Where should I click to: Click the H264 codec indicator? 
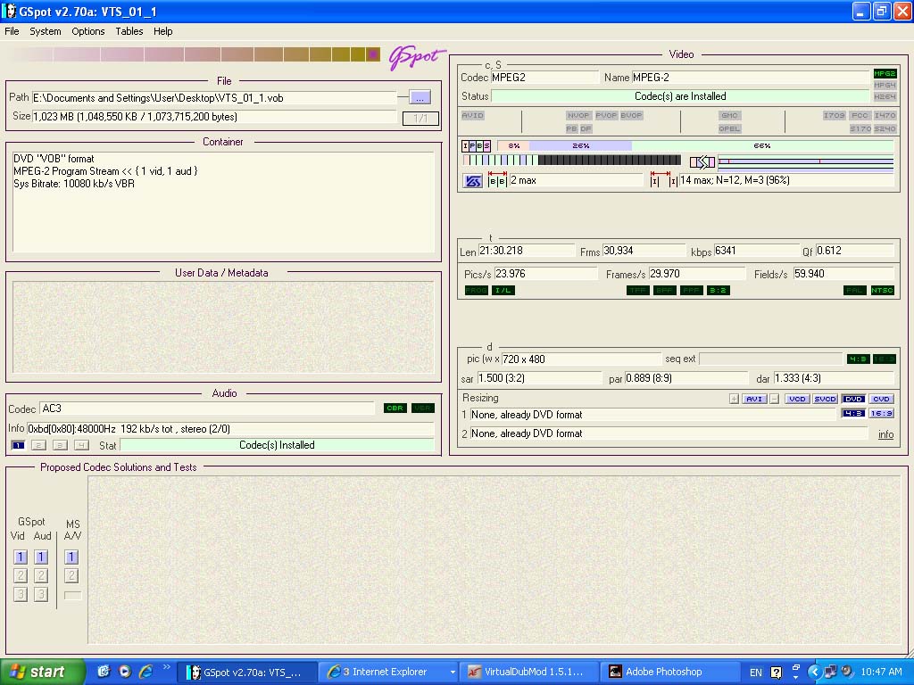click(x=885, y=96)
